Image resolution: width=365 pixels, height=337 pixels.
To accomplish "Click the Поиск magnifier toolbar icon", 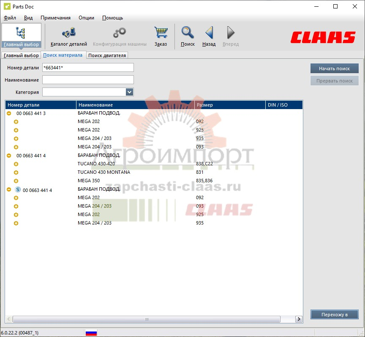I will (188, 37).
